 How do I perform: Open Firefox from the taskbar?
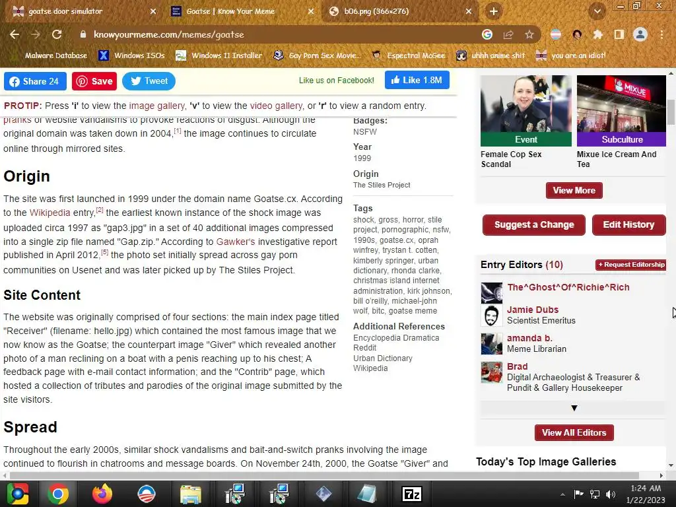102,494
